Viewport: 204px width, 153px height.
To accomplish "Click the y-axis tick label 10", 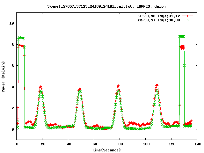I will click(x=11, y=23).
